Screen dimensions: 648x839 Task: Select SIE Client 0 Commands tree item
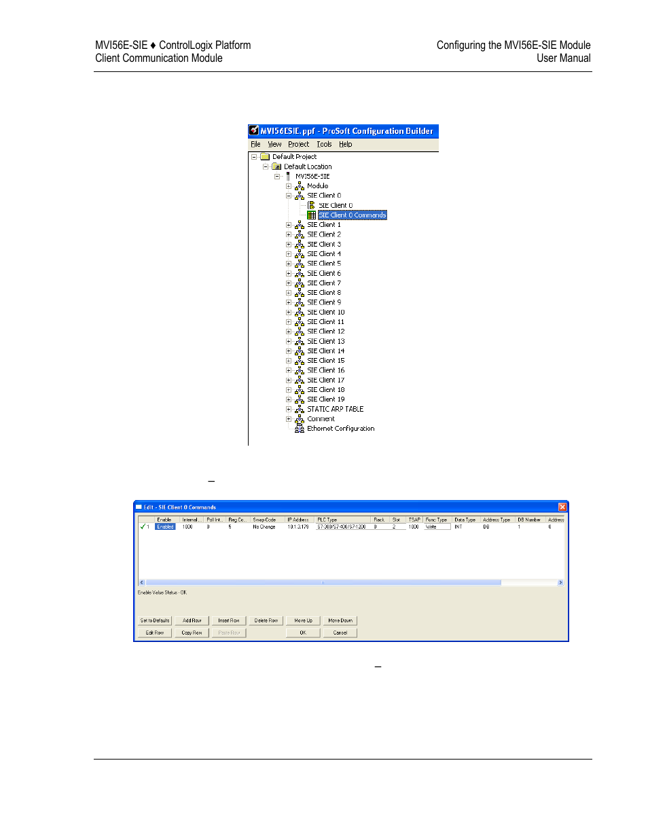[x=353, y=215]
